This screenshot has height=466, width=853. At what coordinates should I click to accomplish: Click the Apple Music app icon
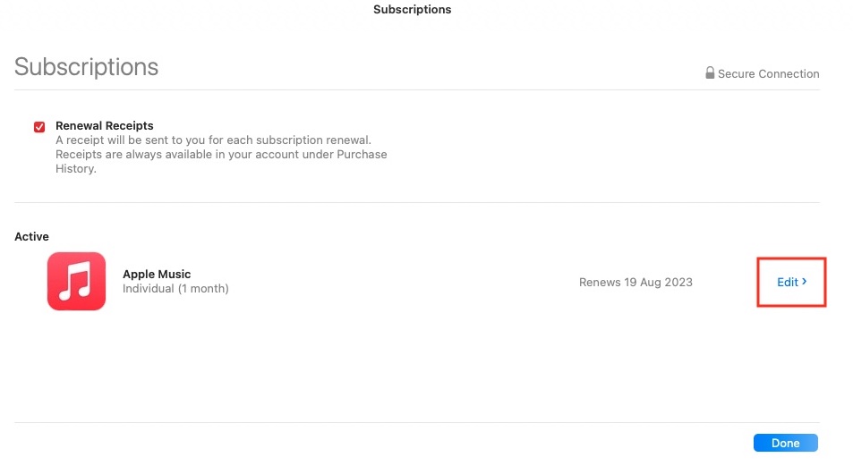76,282
